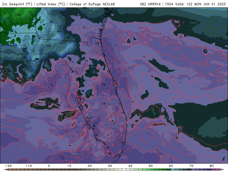Click the 50 label on the color scale

pos(151,166)
